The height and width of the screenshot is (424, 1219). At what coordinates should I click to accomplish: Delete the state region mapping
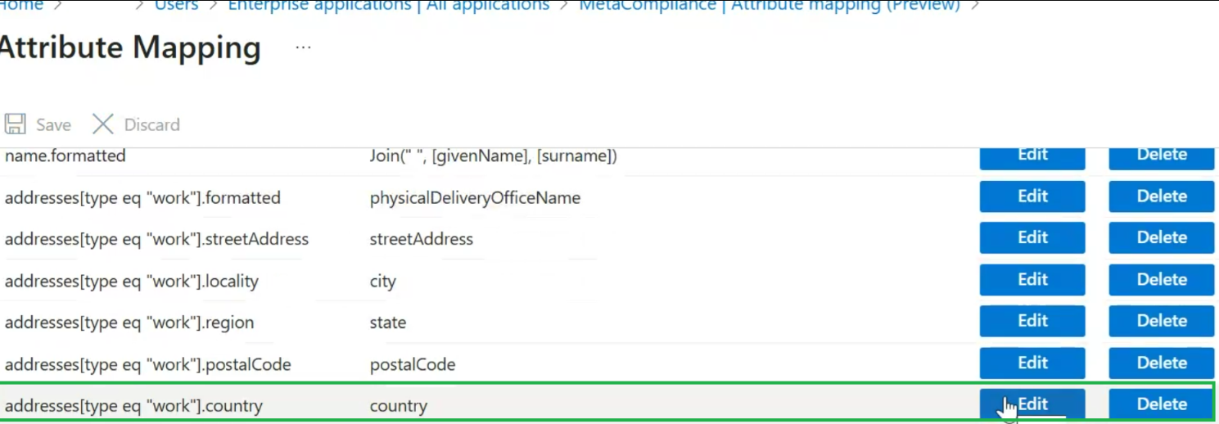[x=1162, y=321]
